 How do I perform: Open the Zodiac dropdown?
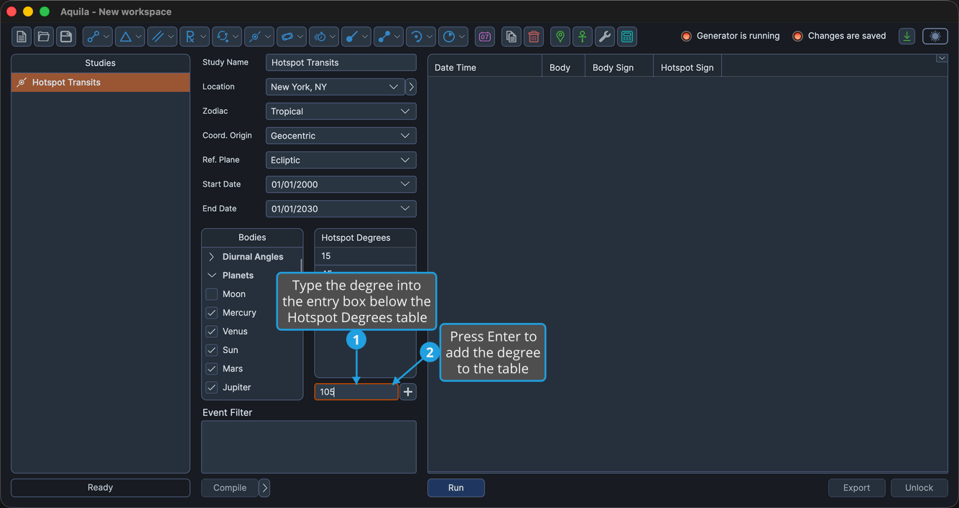[341, 111]
